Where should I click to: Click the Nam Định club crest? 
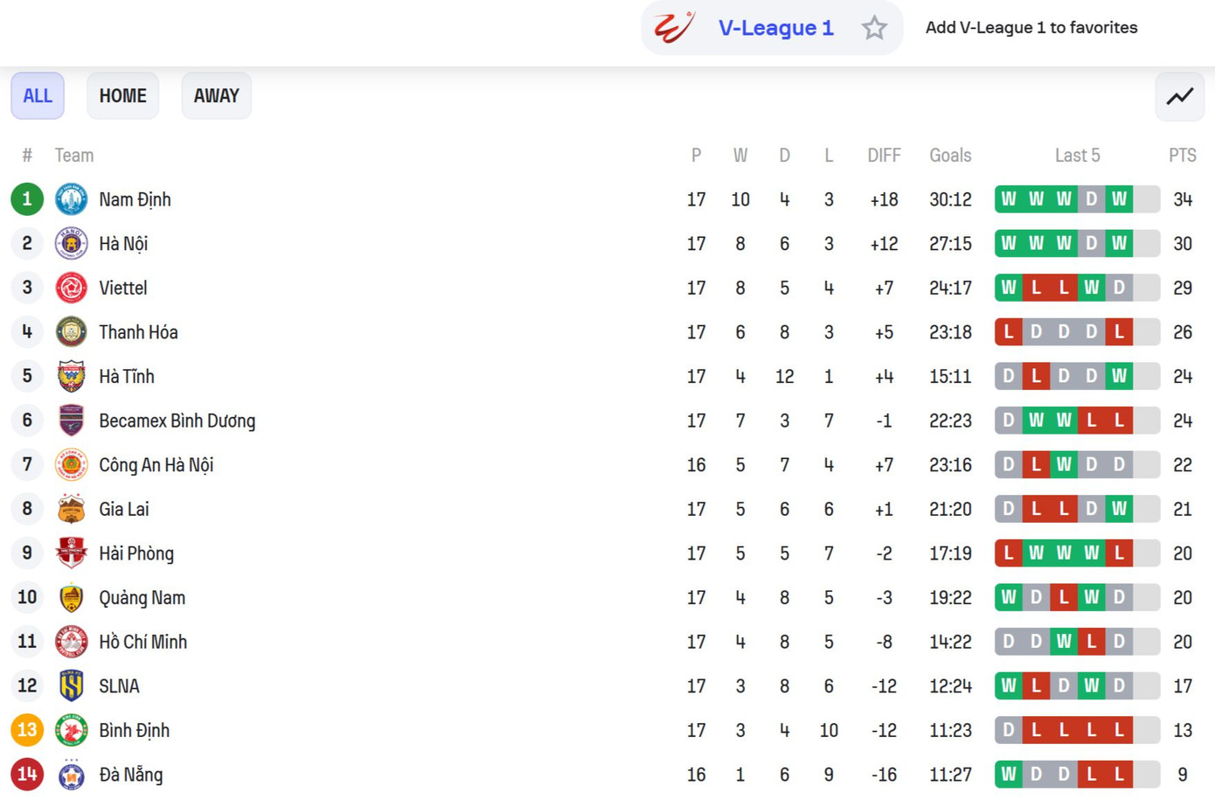tap(71, 199)
